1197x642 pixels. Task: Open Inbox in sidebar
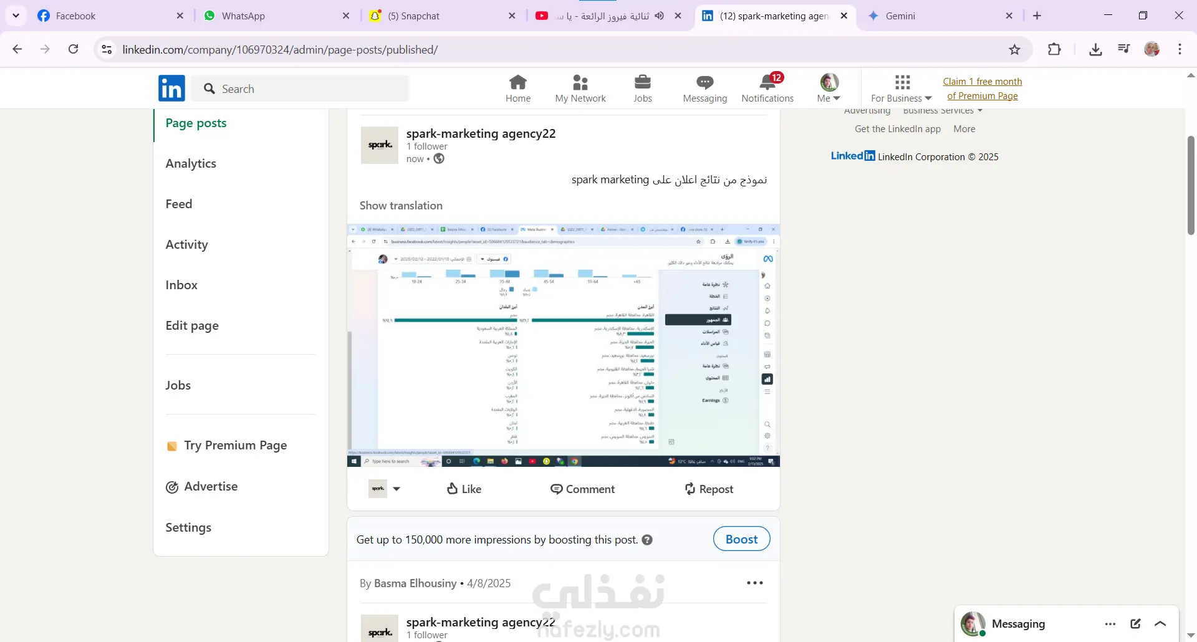(x=181, y=285)
